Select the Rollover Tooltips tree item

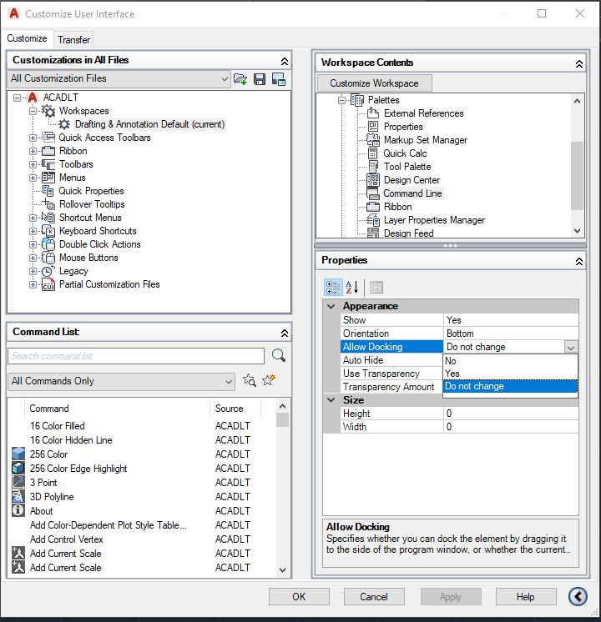click(x=92, y=204)
